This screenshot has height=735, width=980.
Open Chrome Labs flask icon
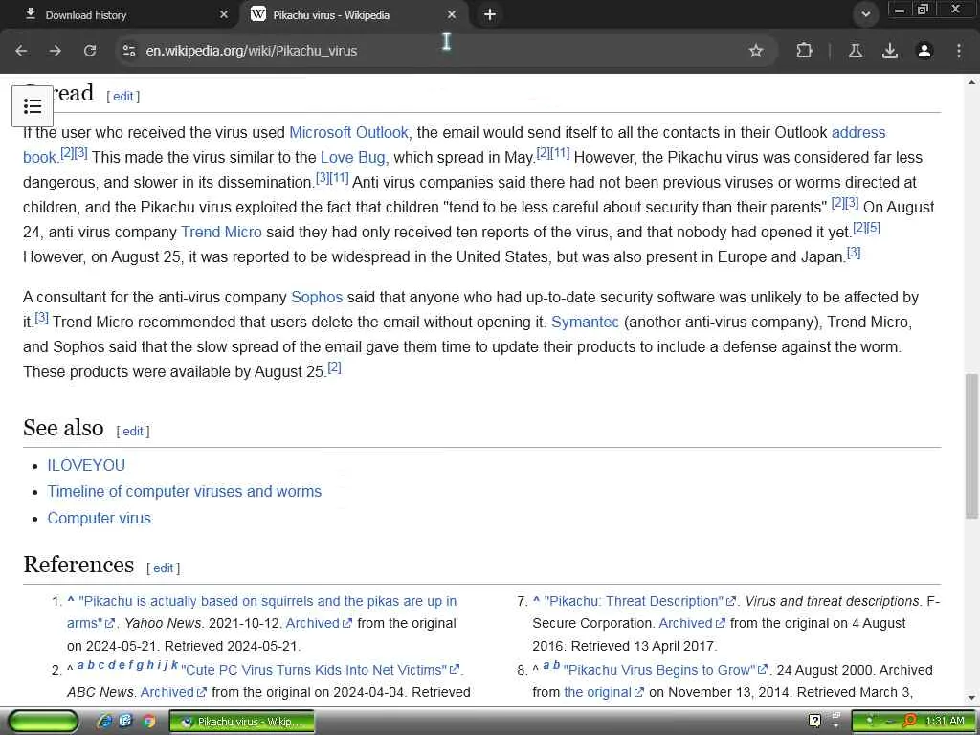click(x=856, y=51)
